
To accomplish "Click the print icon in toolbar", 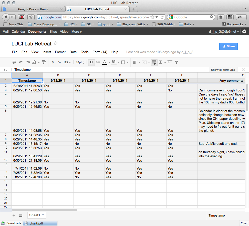I will pyautogui.click(x=14, y=62).
